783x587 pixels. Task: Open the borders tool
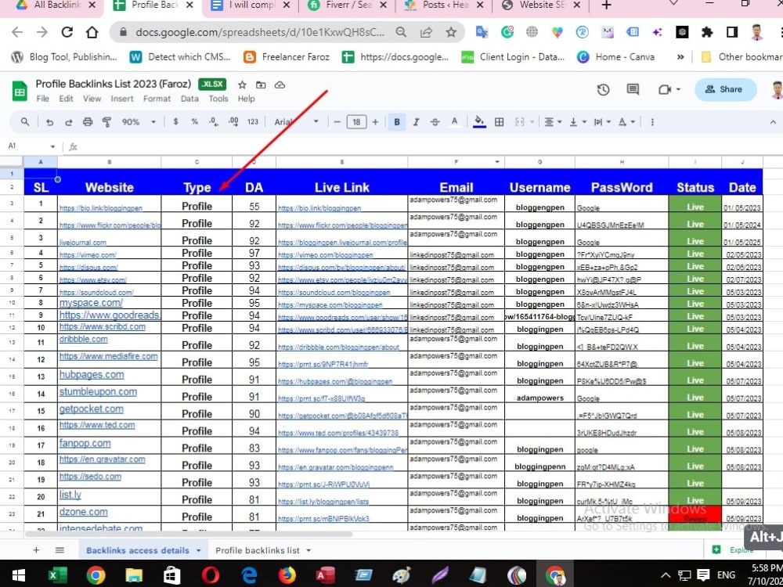pos(499,122)
